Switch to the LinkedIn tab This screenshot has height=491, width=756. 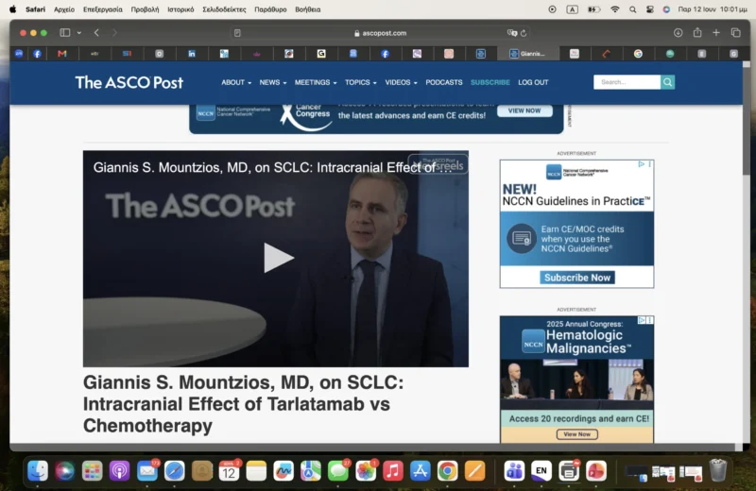pyautogui.click(x=192, y=54)
